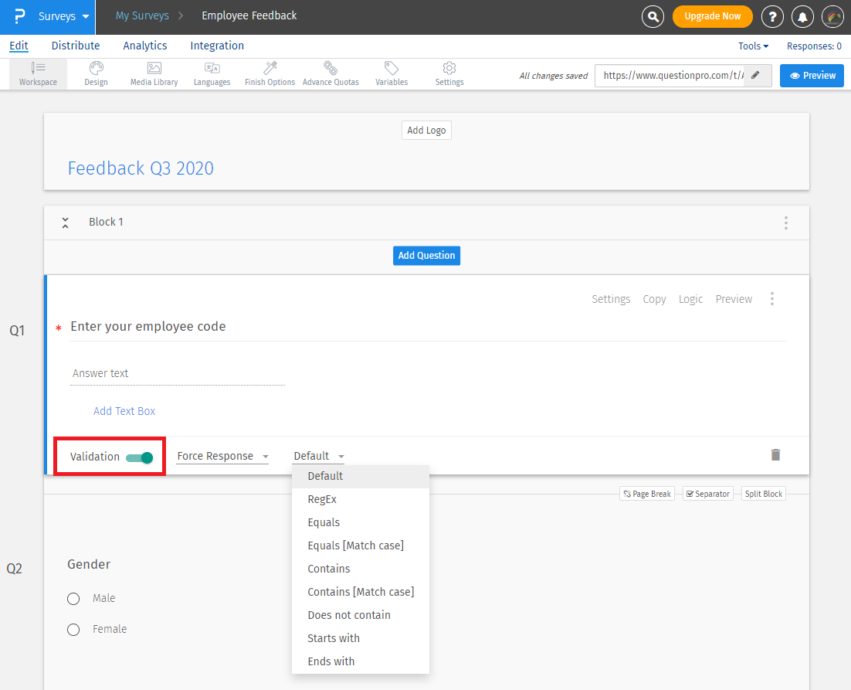Image resolution: width=851 pixels, height=690 pixels.
Task: Open the Surveys product dropdown
Action: (x=63, y=16)
